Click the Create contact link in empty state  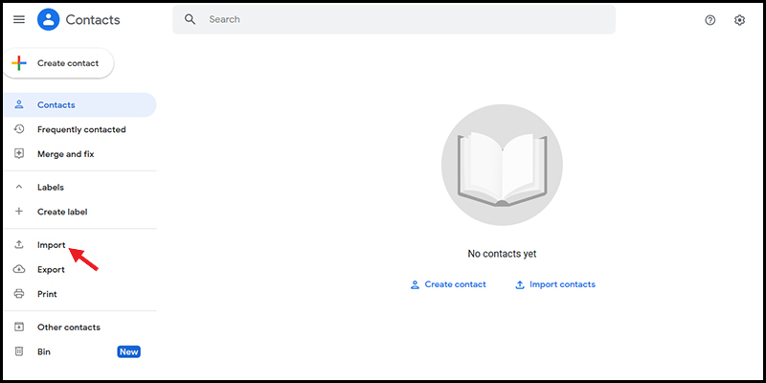448,284
